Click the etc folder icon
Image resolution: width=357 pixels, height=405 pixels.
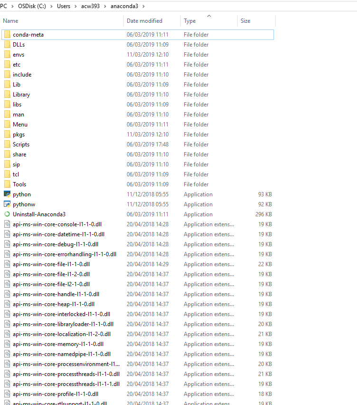coord(7,65)
